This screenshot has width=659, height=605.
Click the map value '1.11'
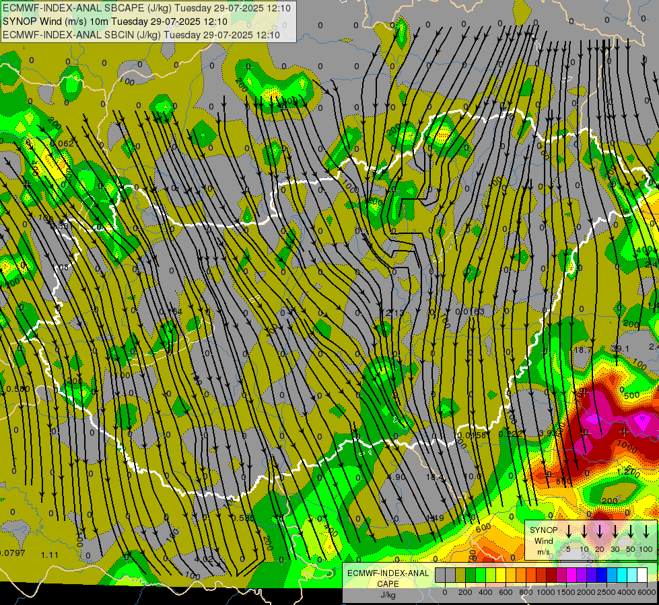[x=50, y=555]
